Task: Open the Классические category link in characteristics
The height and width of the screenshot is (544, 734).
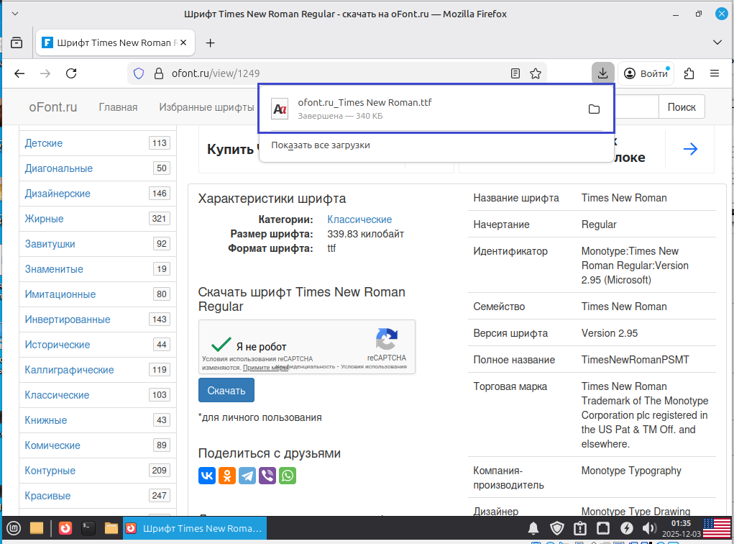Action: pyautogui.click(x=359, y=219)
